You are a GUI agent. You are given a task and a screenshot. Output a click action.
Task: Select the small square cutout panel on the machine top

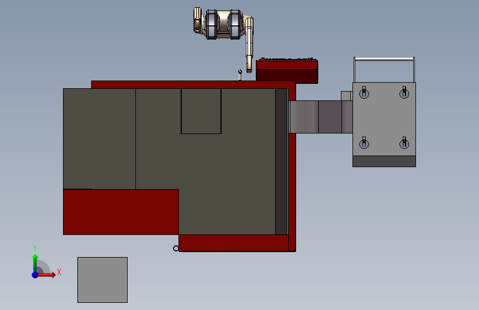pyautogui.click(x=201, y=111)
